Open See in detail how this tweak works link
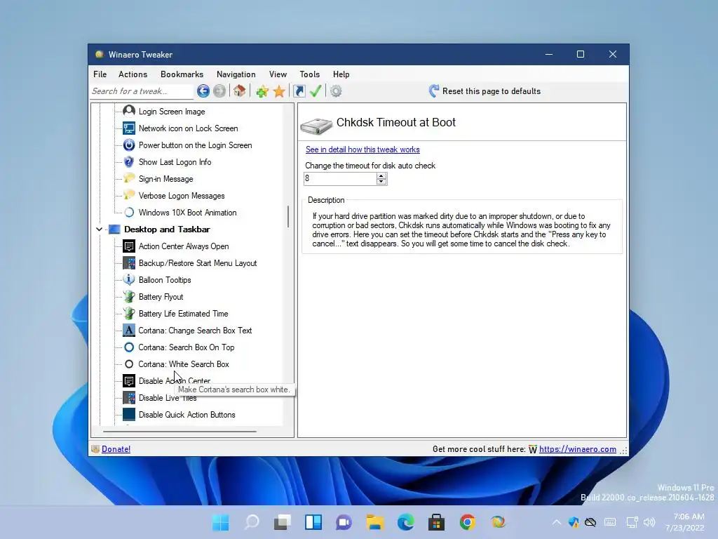This screenshot has width=718, height=539. tap(363, 149)
